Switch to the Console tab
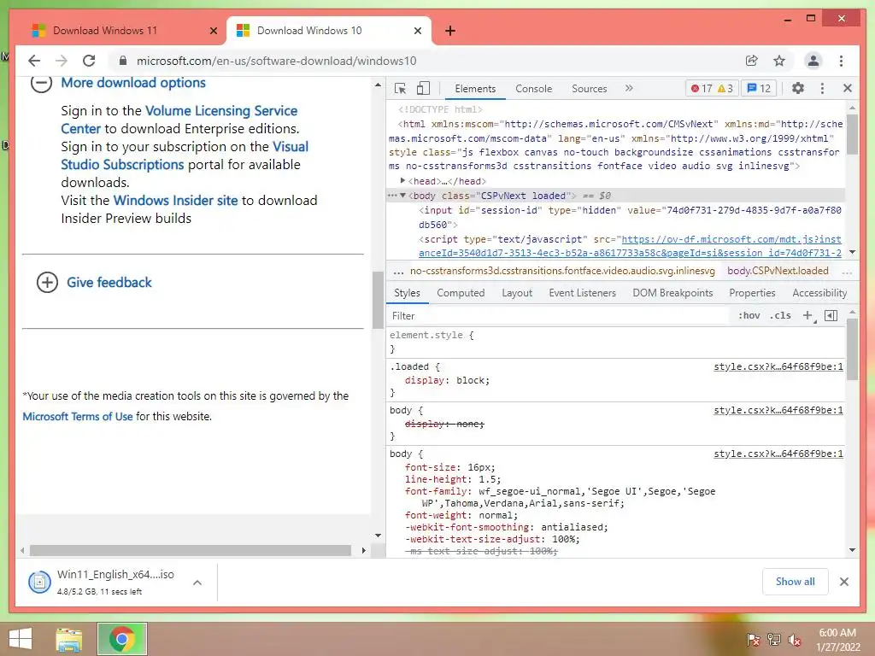Screen dimensions: 875x656 click(533, 89)
